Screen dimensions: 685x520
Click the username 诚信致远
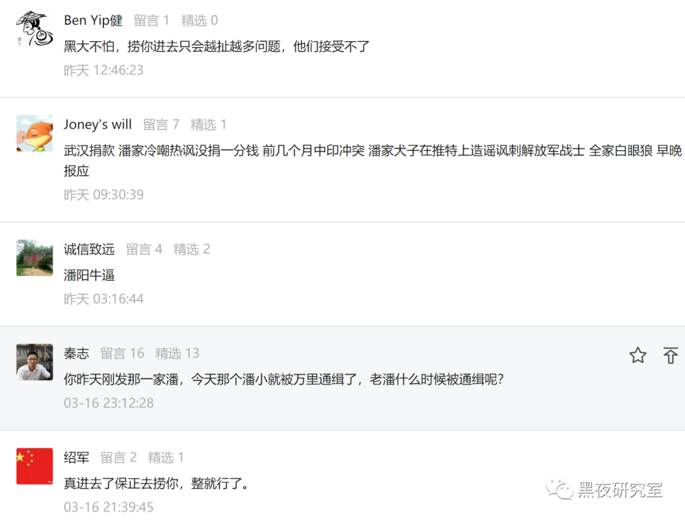click(x=89, y=249)
